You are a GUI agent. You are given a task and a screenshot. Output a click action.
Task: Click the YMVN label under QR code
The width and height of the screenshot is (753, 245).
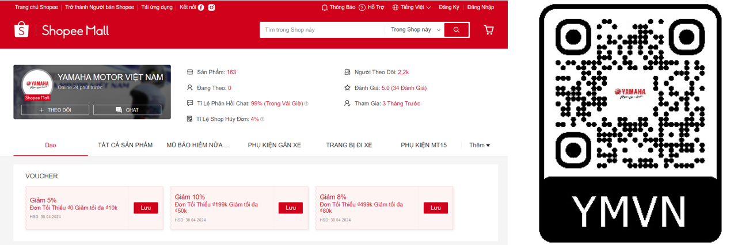tap(630, 211)
